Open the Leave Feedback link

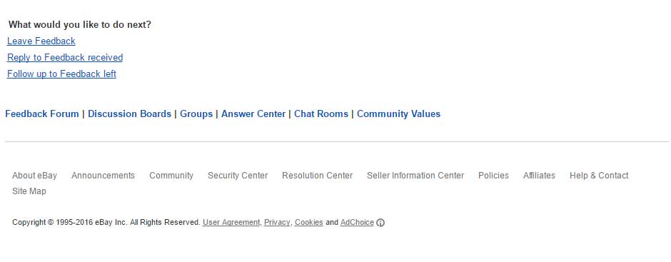pos(41,41)
